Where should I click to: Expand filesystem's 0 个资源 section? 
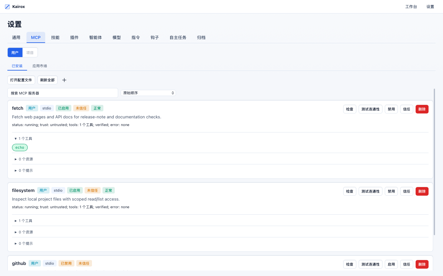click(x=24, y=232)
